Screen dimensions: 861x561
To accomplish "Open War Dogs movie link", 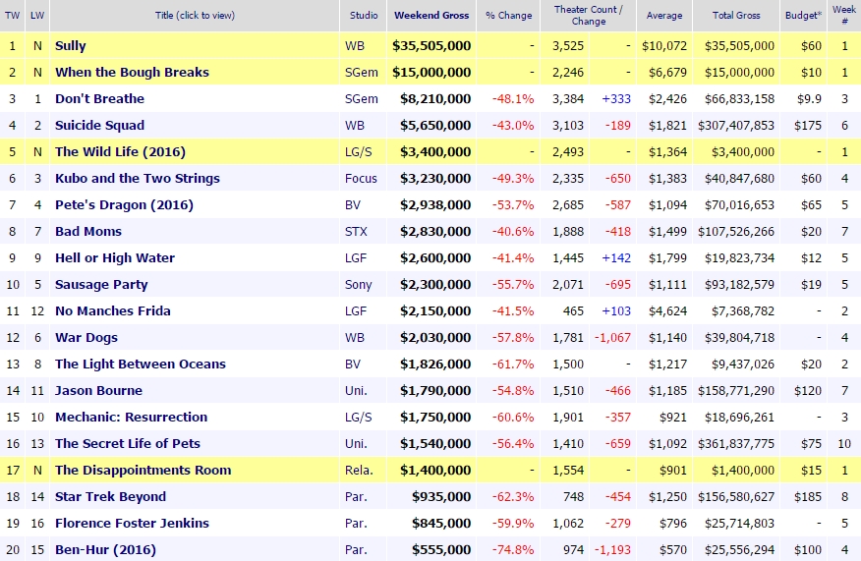I will coord(86,338).
